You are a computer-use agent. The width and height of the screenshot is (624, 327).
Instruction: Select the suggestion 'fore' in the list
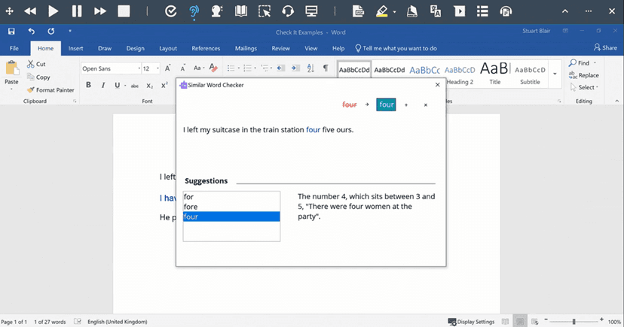tap(231, 207)
